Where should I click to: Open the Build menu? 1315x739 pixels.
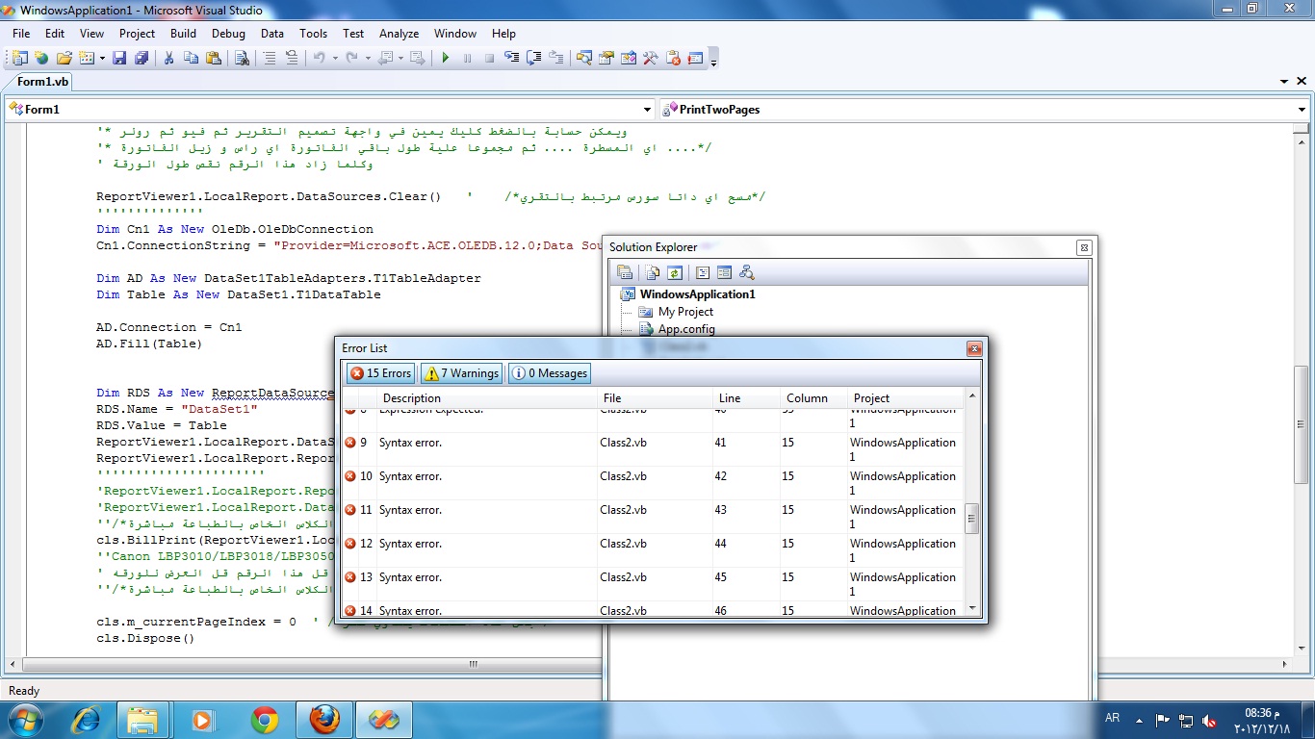(183, 34)
